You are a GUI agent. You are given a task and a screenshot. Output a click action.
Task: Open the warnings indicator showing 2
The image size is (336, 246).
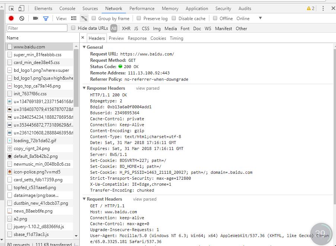pos(311,8)
